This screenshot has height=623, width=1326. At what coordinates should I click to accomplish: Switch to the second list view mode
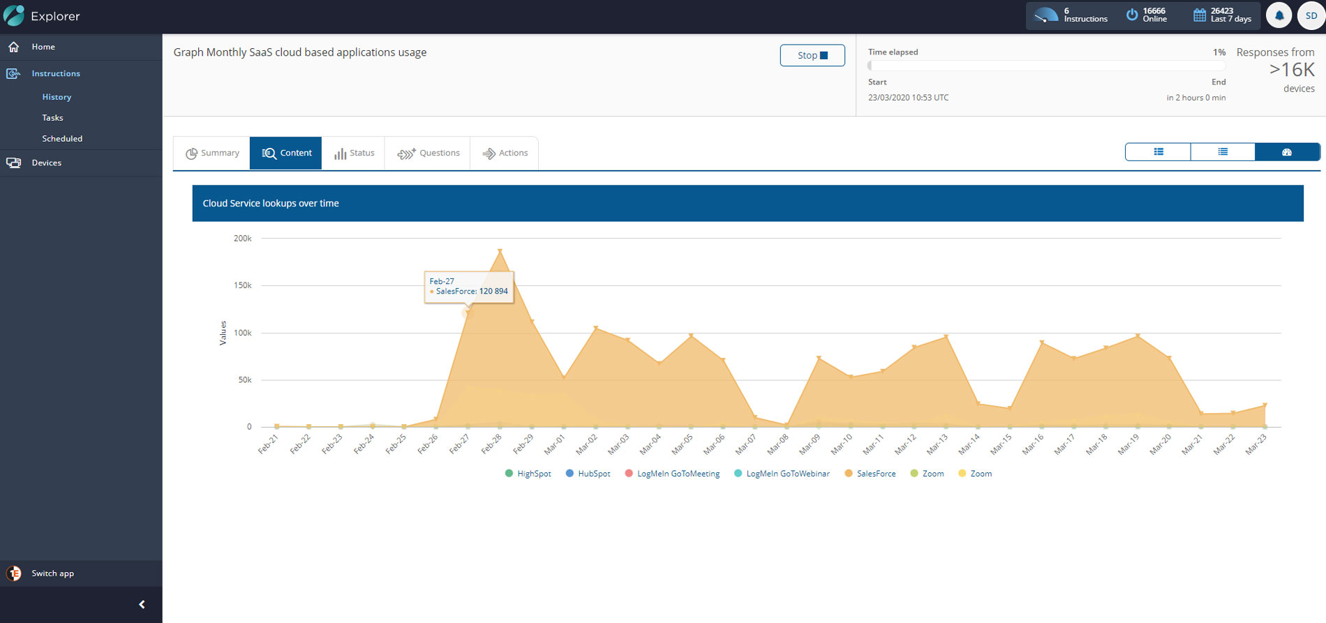pos(1223,152)
